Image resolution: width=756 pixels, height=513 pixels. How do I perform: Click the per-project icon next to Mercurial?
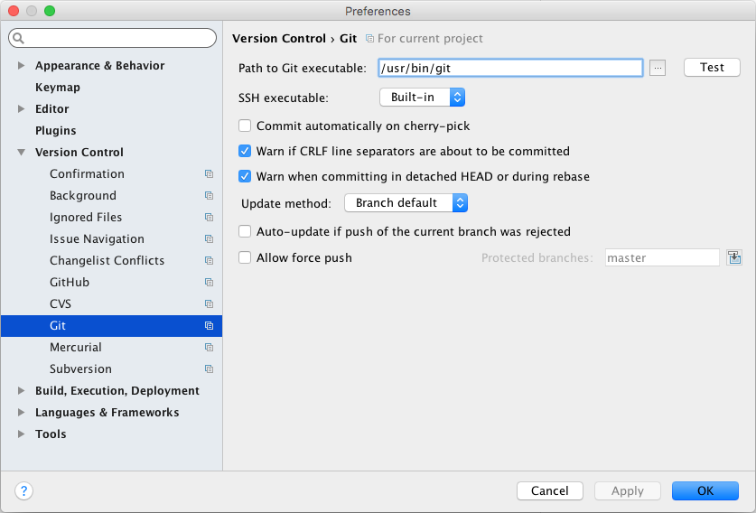(x=209, y=348)
